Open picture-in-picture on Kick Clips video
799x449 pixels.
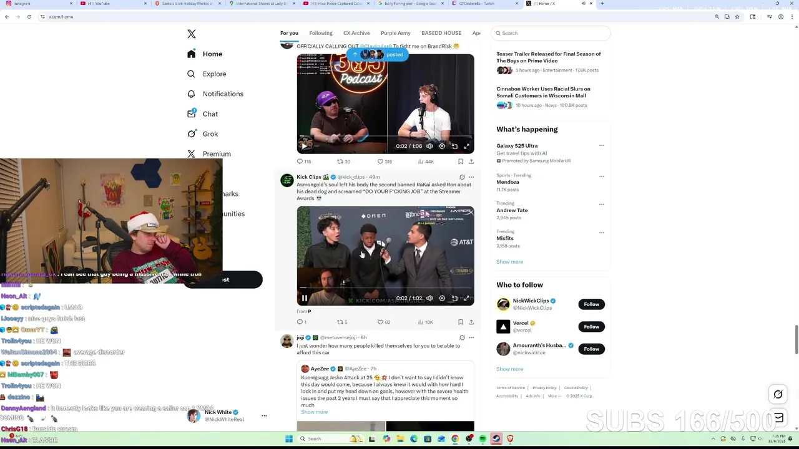(x=454, y=298)
